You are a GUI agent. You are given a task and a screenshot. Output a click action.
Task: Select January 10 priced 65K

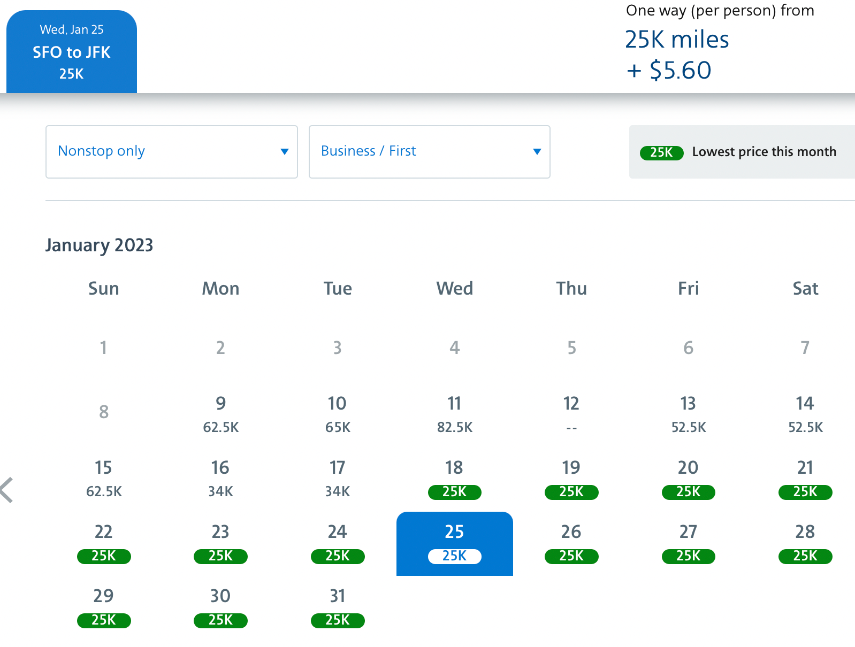coord(338,414)
